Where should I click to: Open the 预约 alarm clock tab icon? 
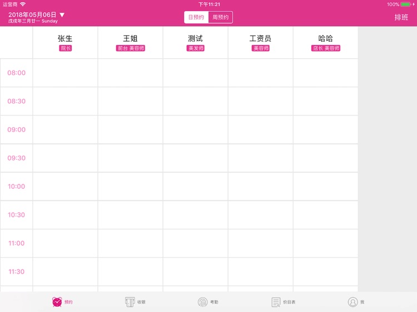57,302
